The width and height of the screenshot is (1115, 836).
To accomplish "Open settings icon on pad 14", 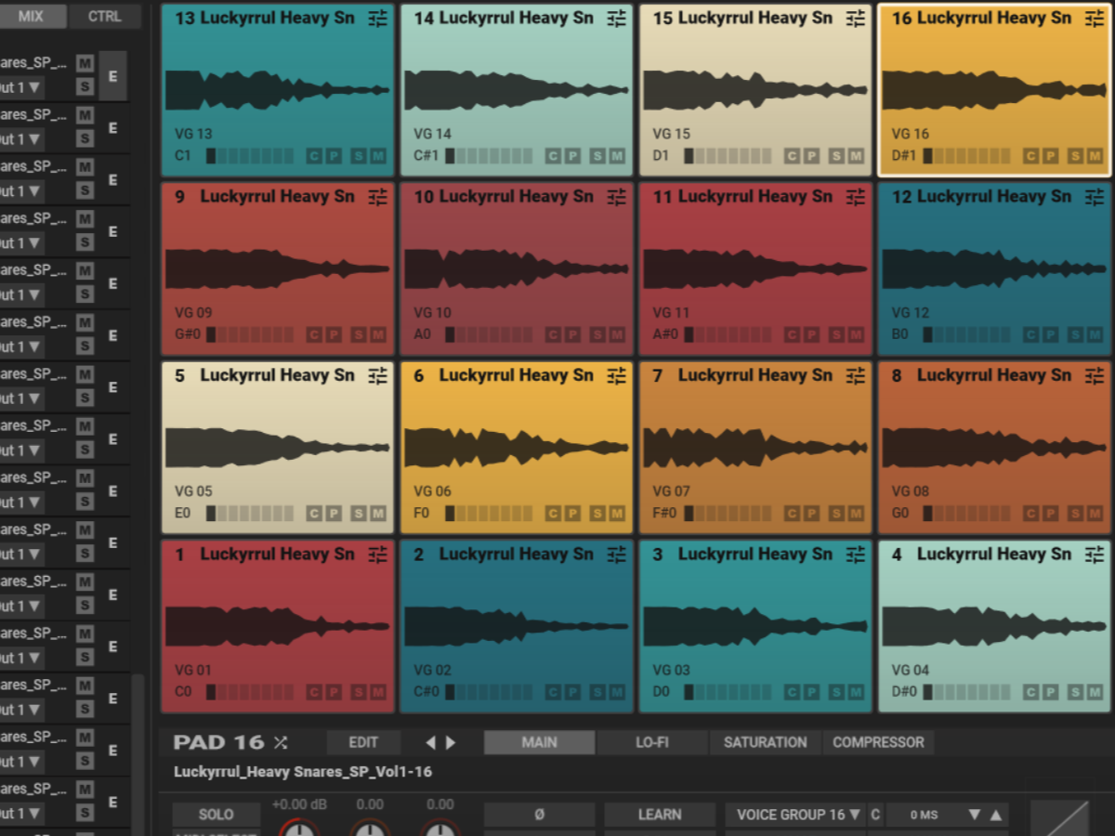I will coord(616,18).
